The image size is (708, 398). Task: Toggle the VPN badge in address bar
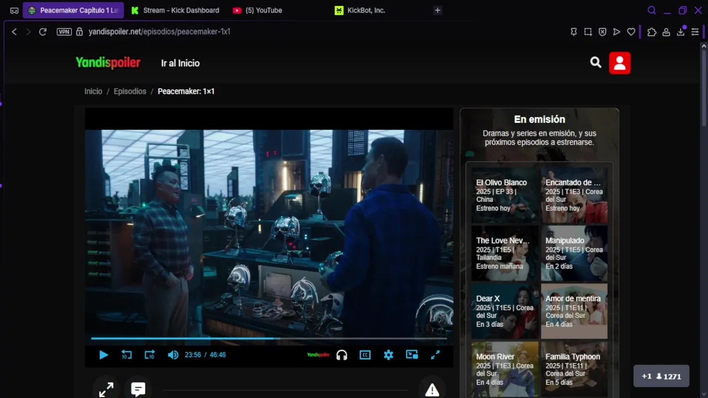point(64,32)
